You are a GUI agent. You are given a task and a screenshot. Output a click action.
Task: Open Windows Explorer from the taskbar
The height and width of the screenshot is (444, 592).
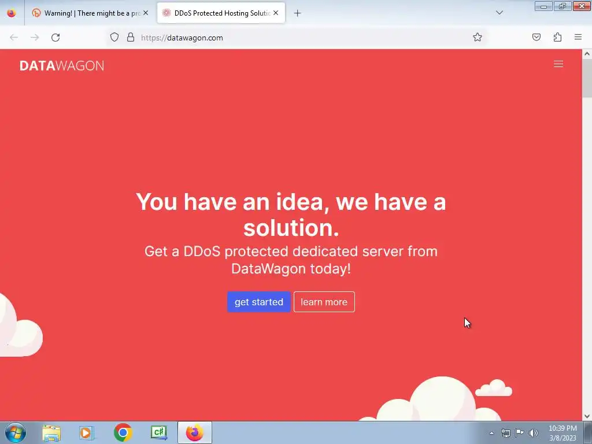51,432
